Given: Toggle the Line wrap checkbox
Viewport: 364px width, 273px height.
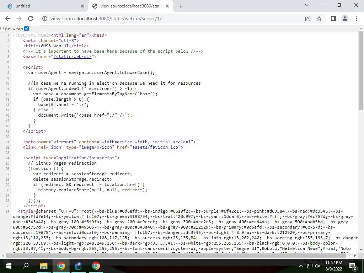Looking at the screenshot, I should coord(26,28).
